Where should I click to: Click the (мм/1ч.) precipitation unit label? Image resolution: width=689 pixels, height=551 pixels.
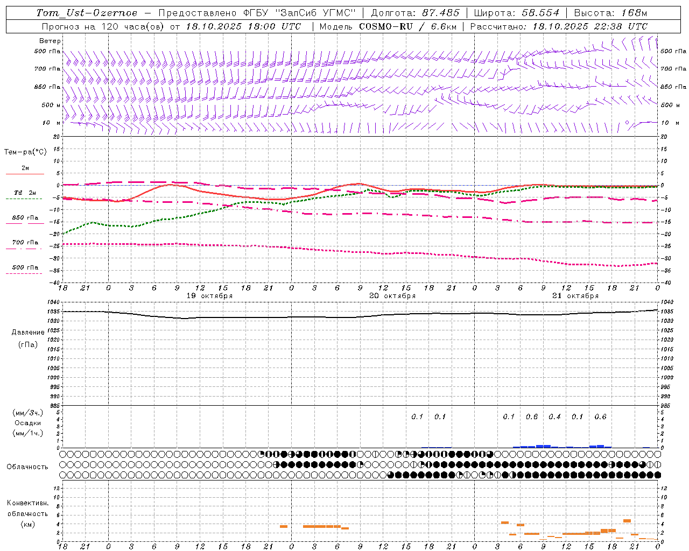click(x=28, y=433)
